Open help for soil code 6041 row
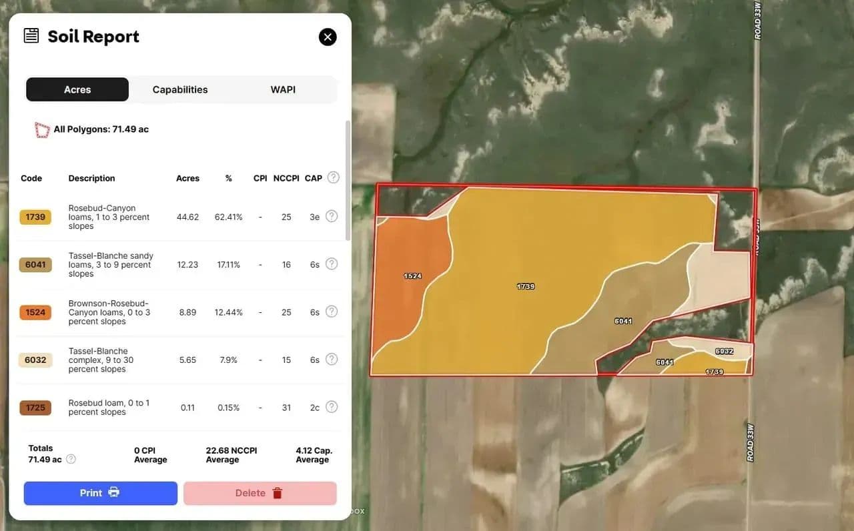The width and height of the screenshot is (854, 531). 332,264
